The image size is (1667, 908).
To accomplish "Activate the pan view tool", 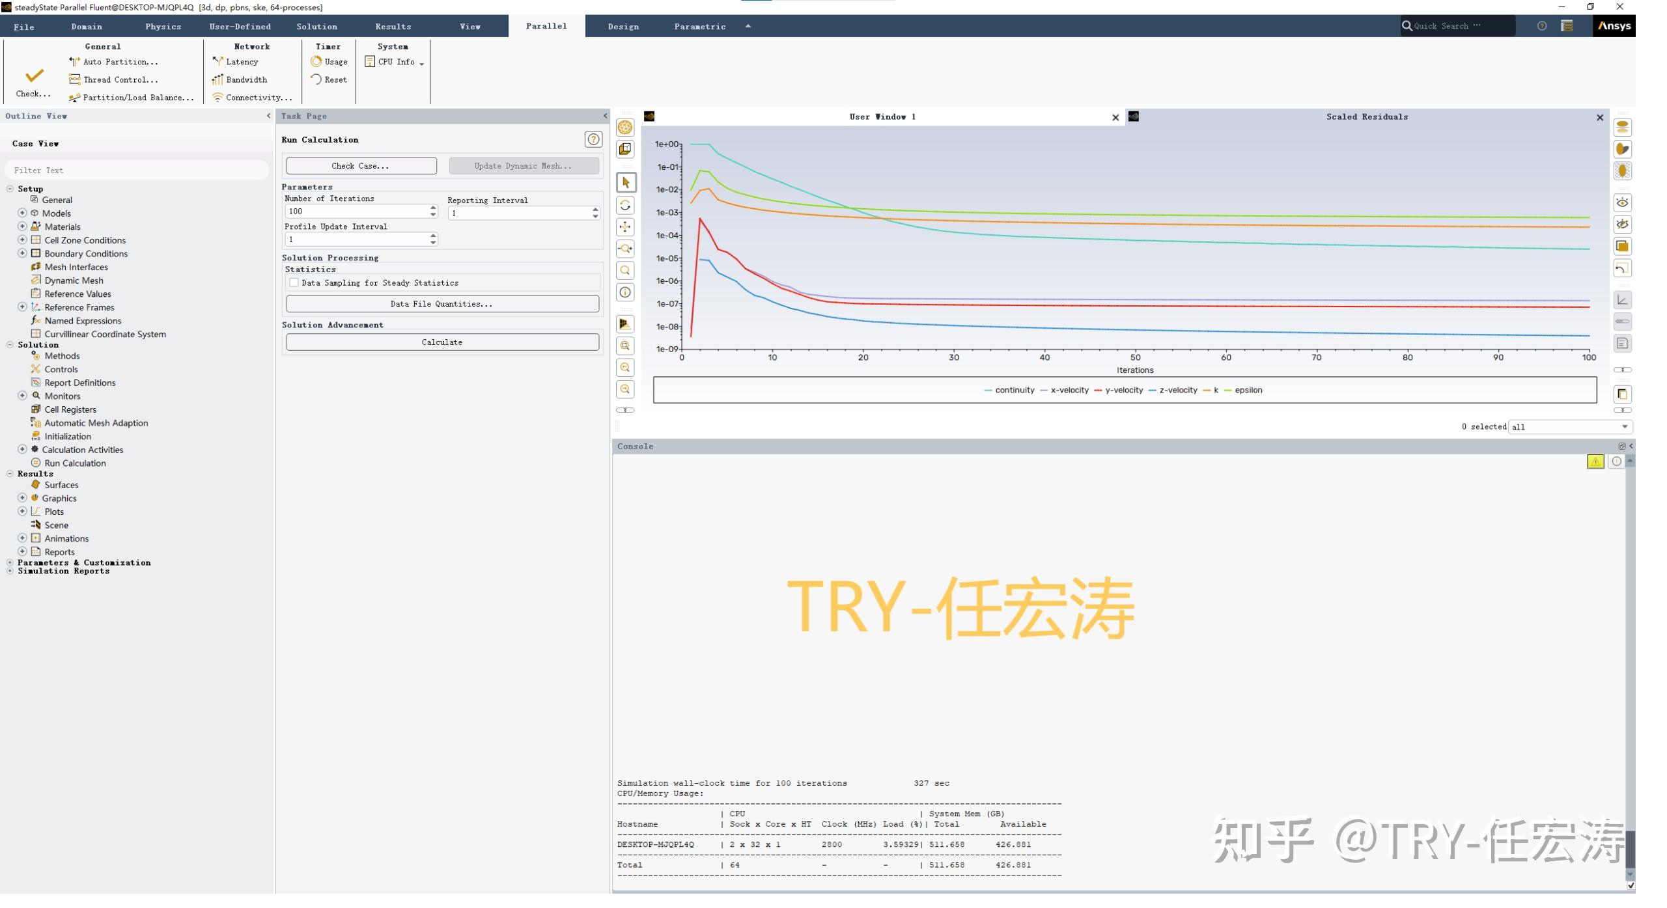I will (625, 227).
